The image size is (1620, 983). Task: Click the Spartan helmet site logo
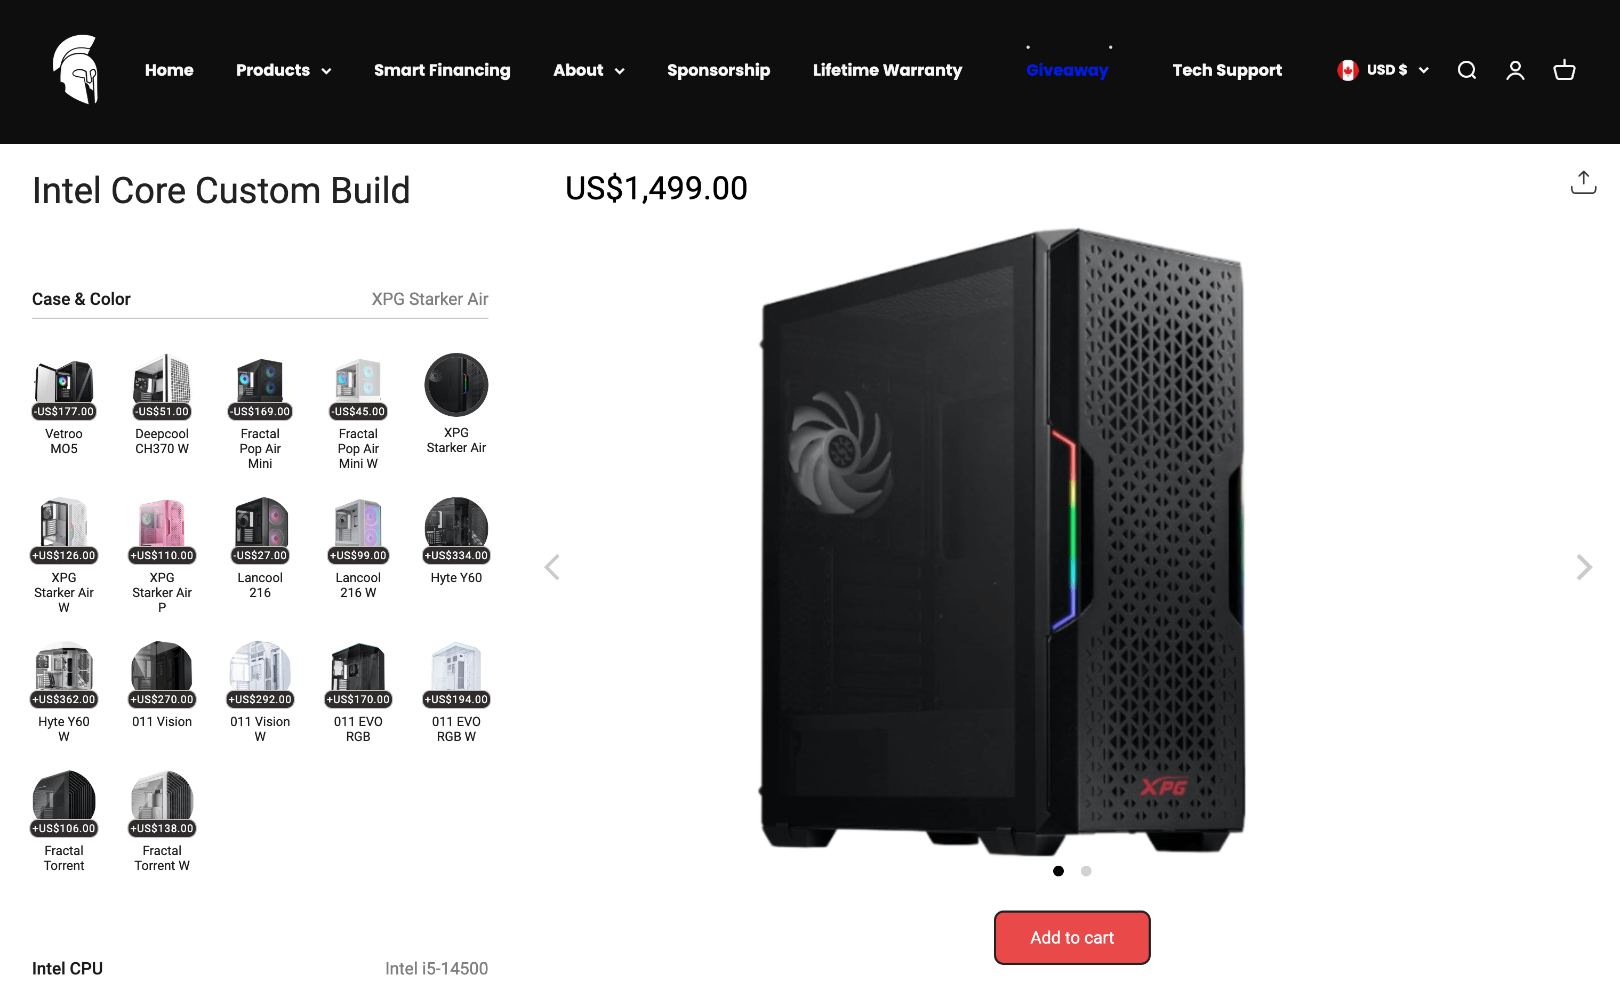76,70
